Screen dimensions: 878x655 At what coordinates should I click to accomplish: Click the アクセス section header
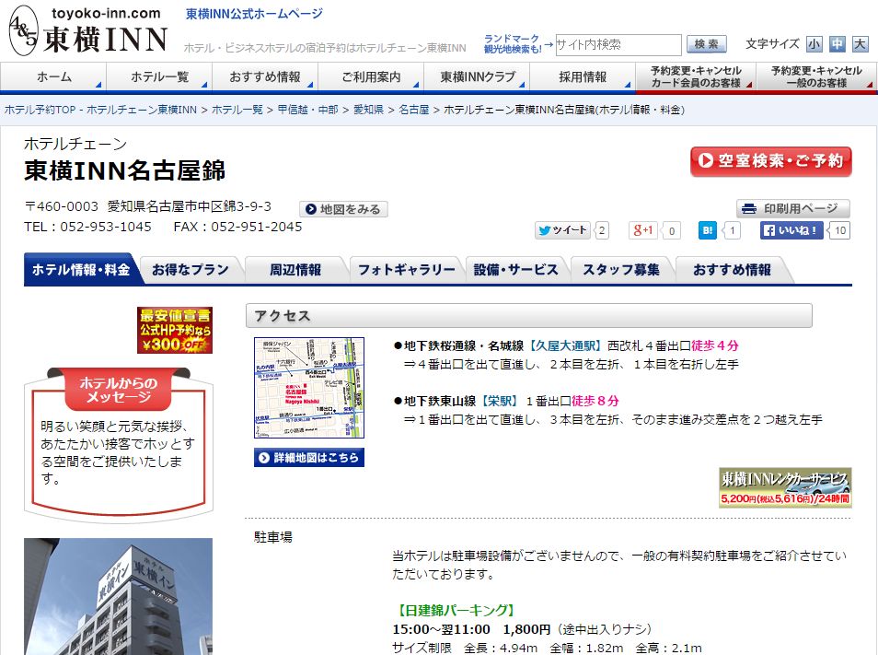[x=528, y=315]
